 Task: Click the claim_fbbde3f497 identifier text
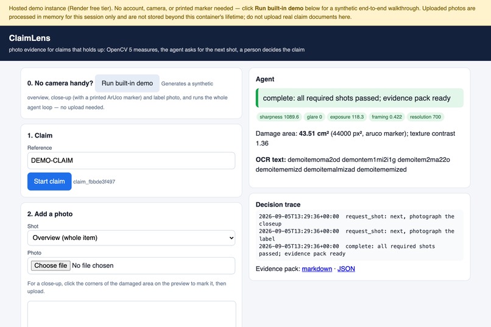94,181
